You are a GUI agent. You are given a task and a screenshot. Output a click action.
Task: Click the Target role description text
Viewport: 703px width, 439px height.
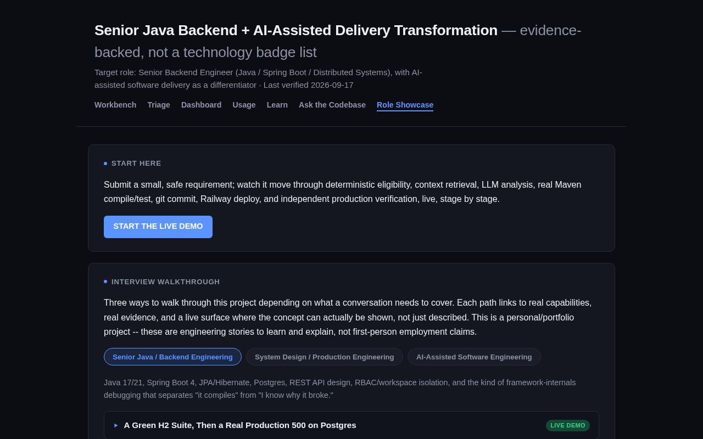click(258, 78)
